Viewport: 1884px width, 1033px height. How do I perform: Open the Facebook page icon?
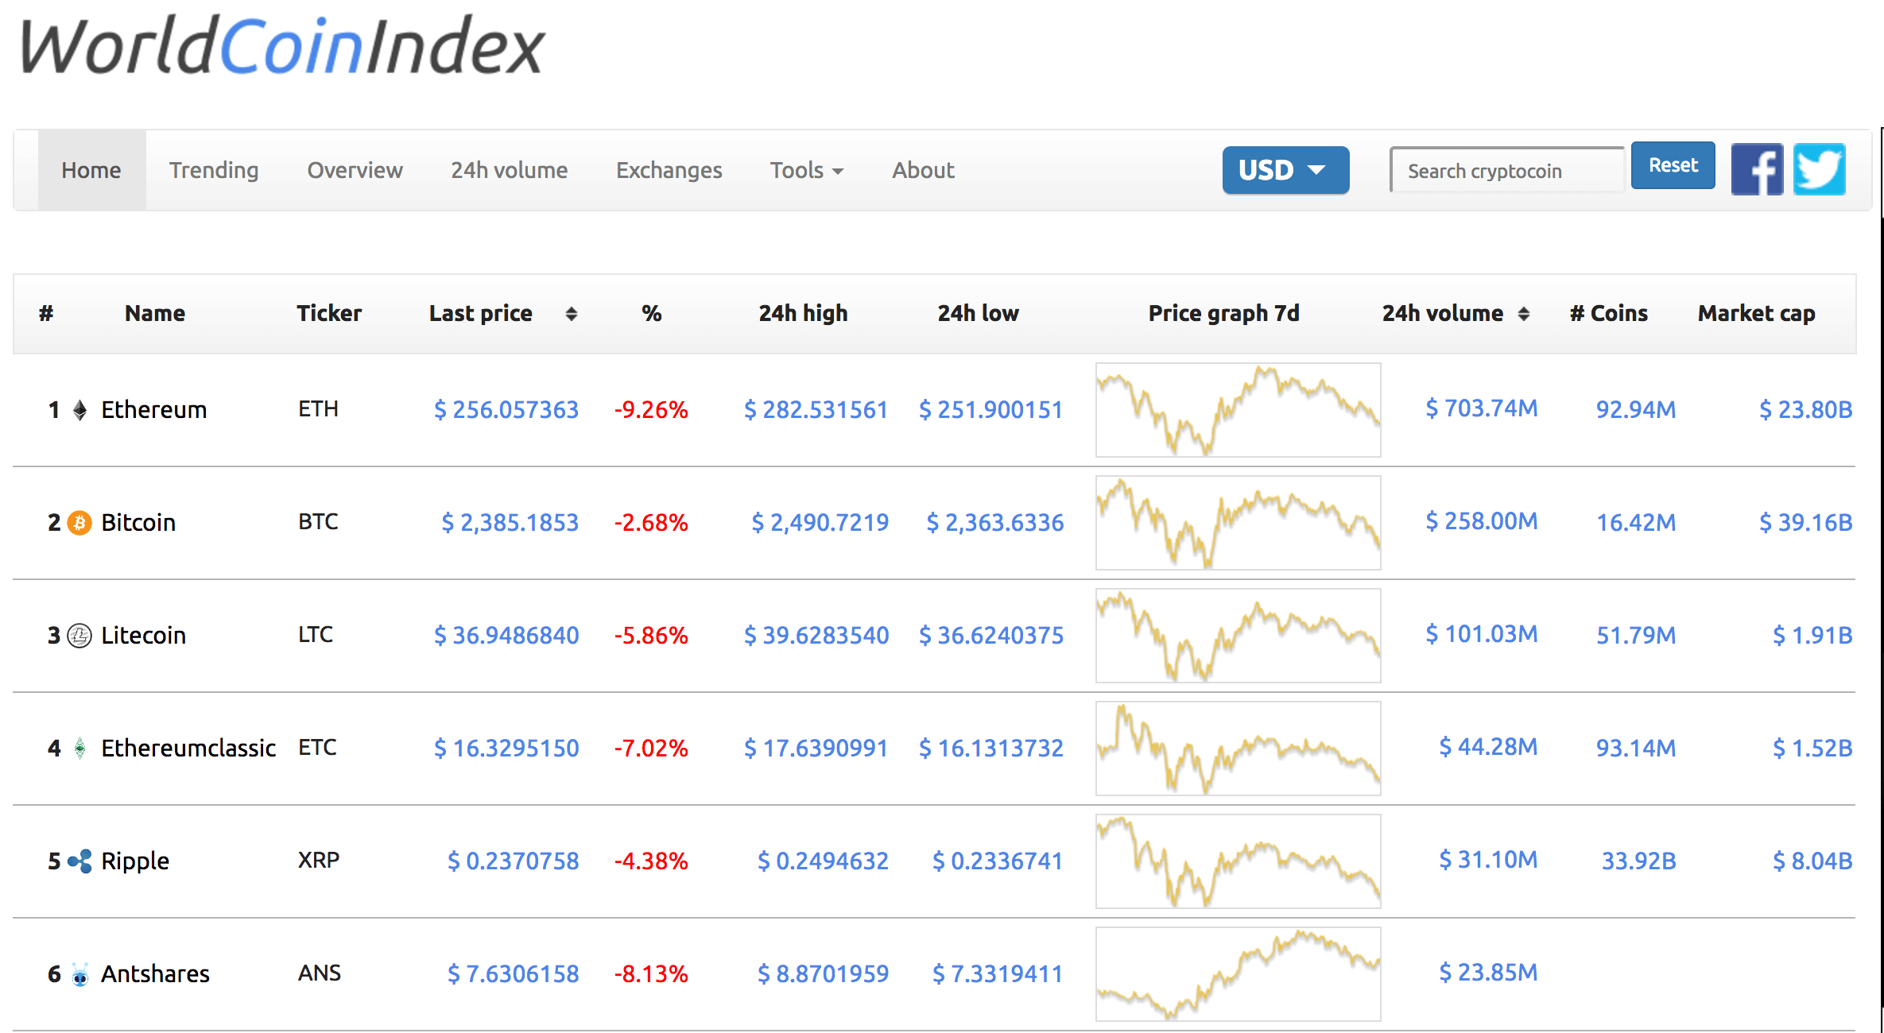1758,169
